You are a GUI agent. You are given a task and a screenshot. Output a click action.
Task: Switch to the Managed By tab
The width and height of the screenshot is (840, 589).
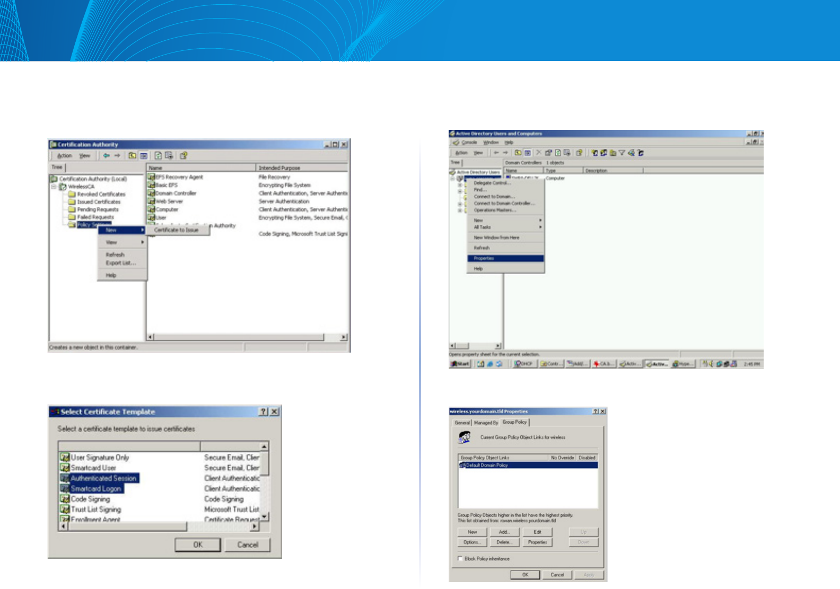[x=486, y=423]
